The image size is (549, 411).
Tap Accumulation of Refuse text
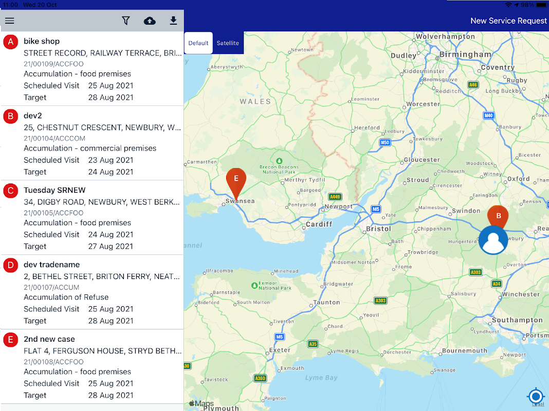[x=66, y=297]
